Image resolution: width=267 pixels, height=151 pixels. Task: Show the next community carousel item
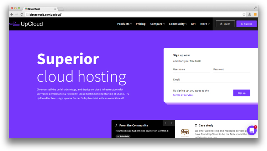(172, 123)
